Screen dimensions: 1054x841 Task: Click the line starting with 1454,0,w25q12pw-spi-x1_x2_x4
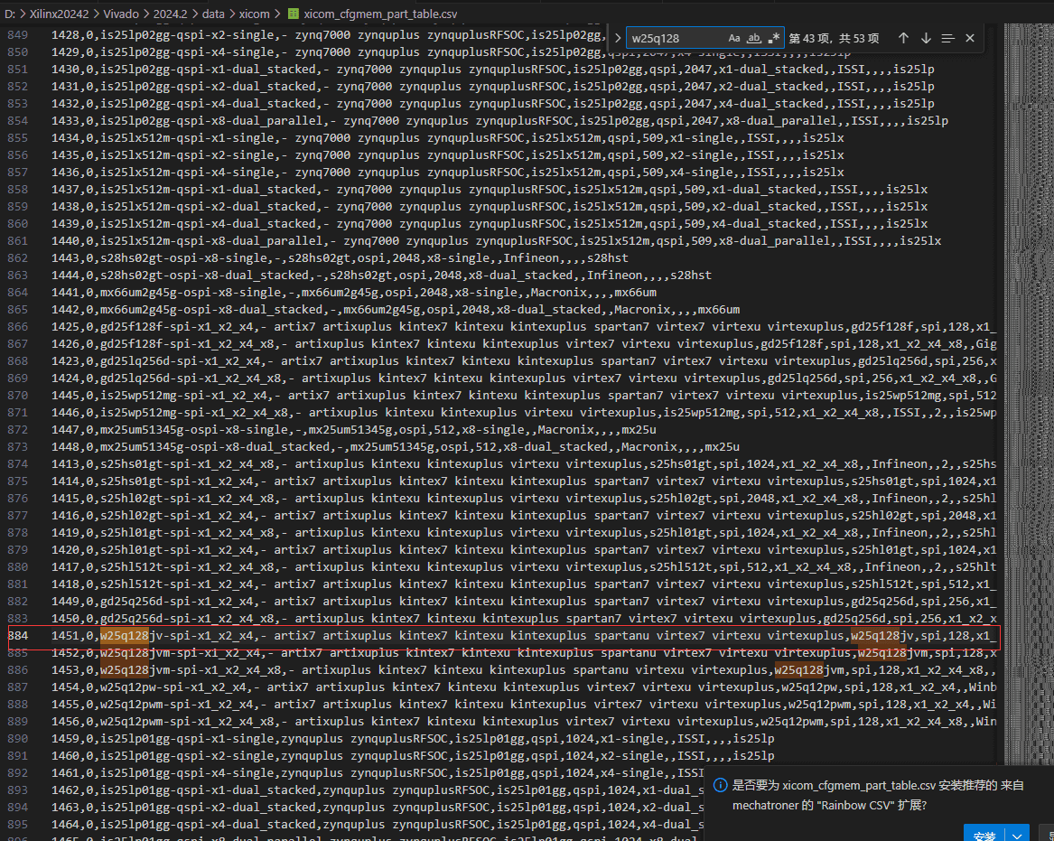(x=525, y=687)
